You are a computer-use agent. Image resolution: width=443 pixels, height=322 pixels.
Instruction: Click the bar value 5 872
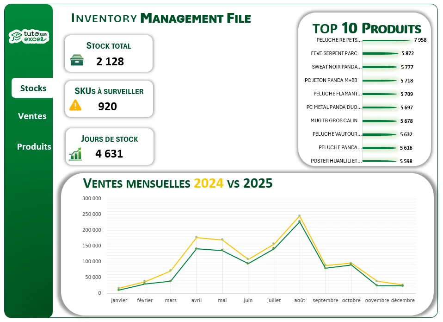click(x=408, y=53)
